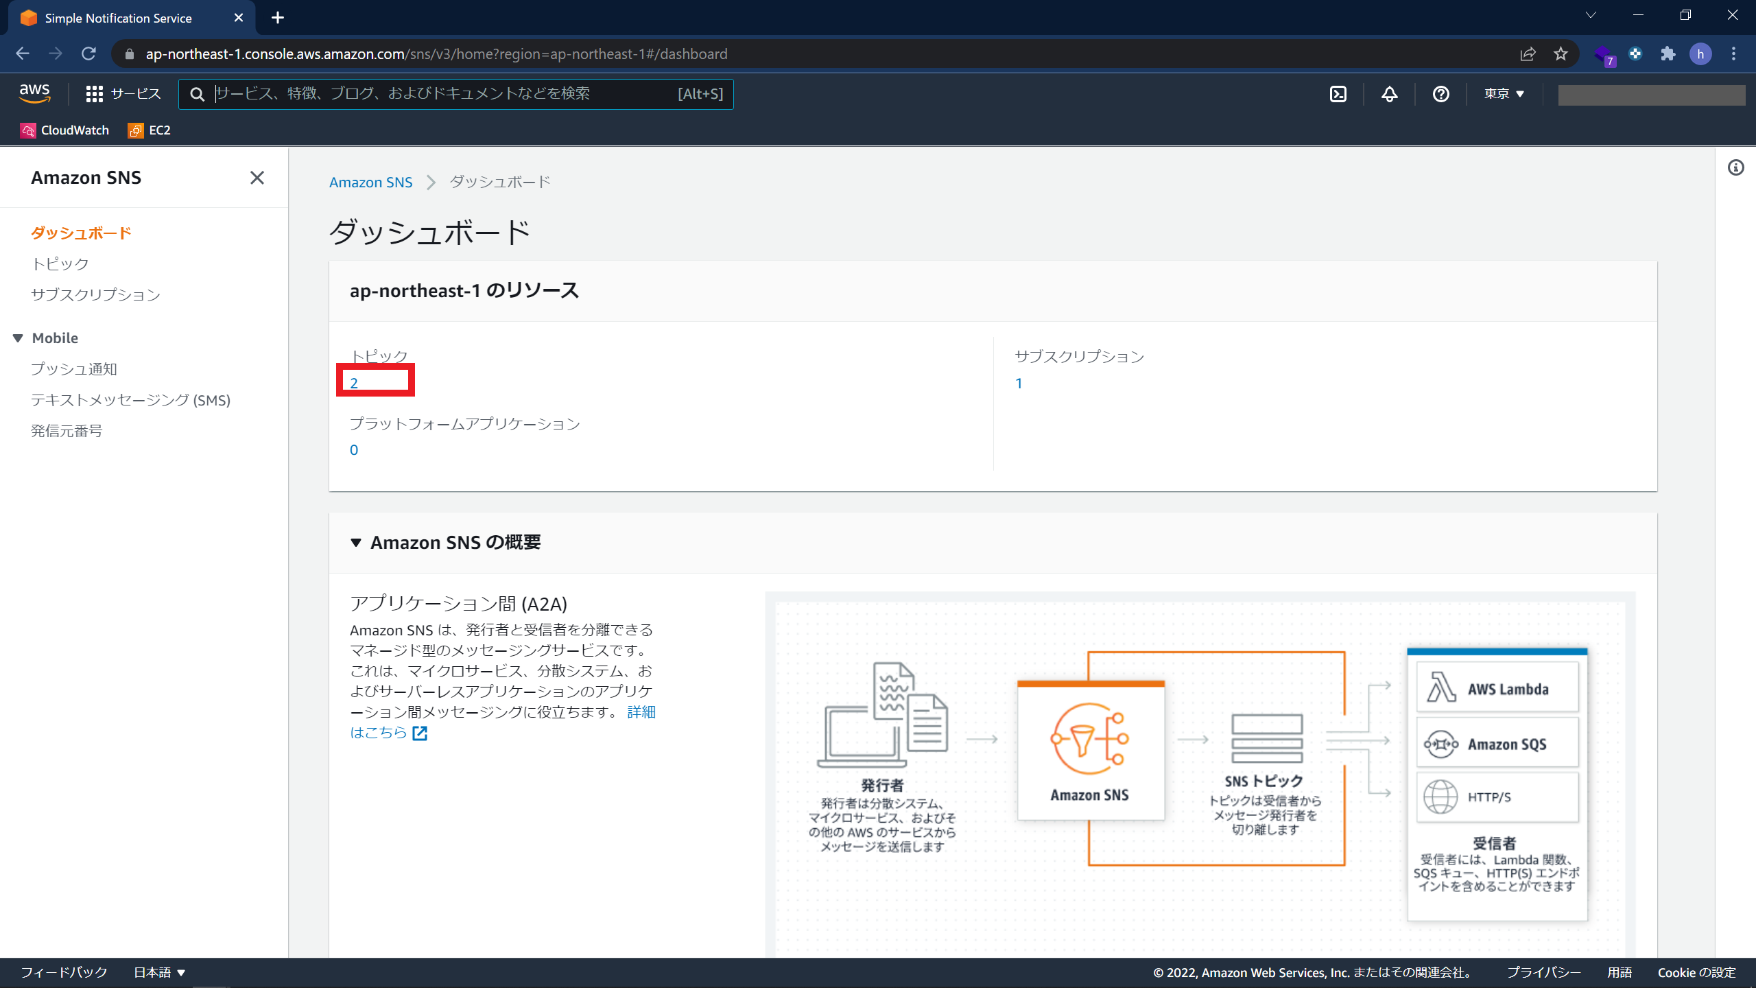The width and height of the screenshot is (1756, 988).
Task: Open the 詳細はこちら link
Action: tap(503, 722)
